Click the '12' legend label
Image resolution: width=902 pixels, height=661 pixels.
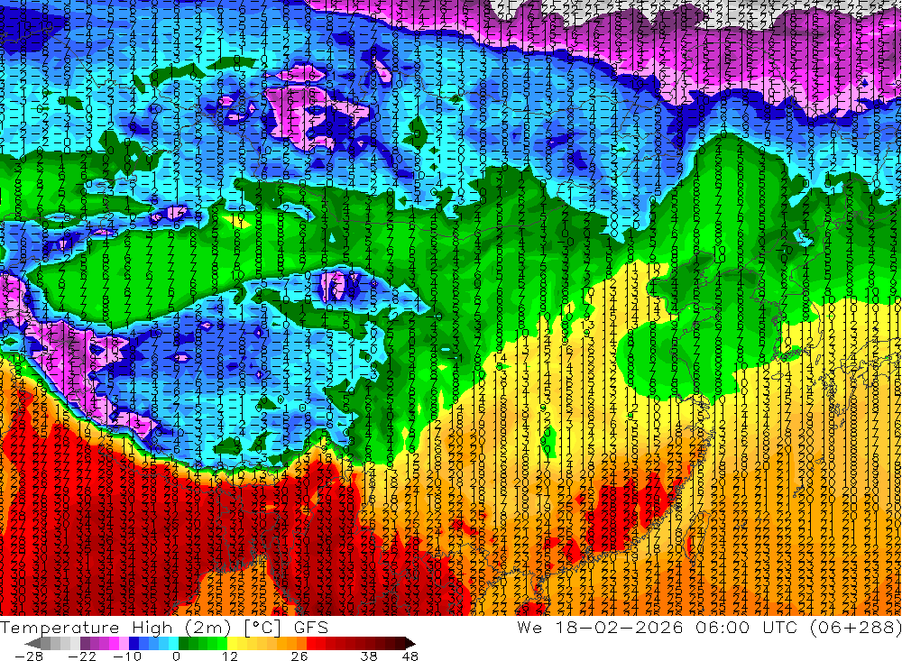pos(229,656)
